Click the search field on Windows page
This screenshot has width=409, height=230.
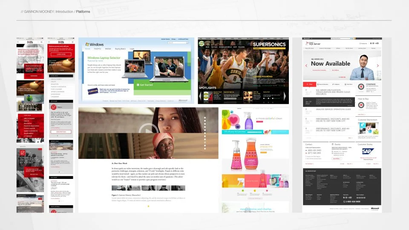(178, 43)
